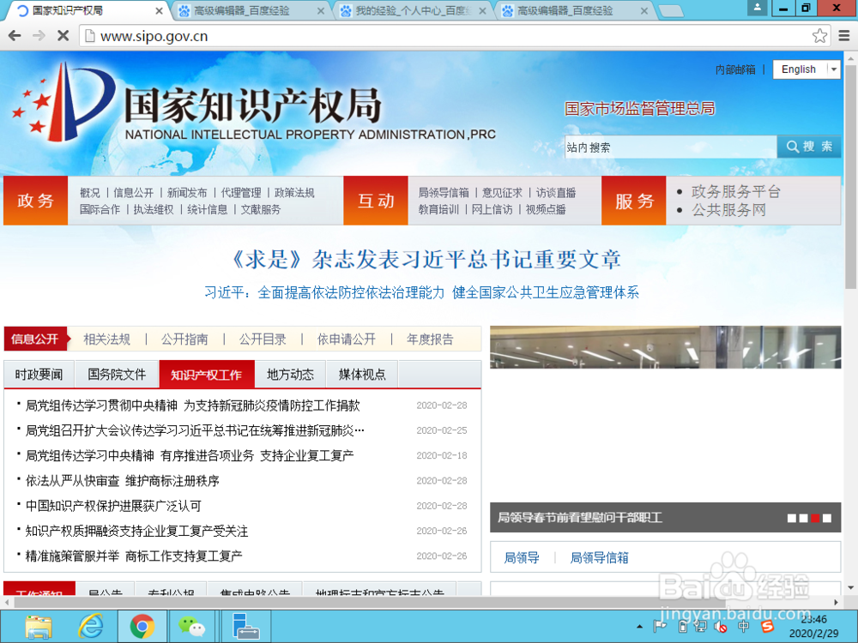Open the 意见征求 link
The height and width of the screenshot is (643, 858).
click(x=502, y=193)
